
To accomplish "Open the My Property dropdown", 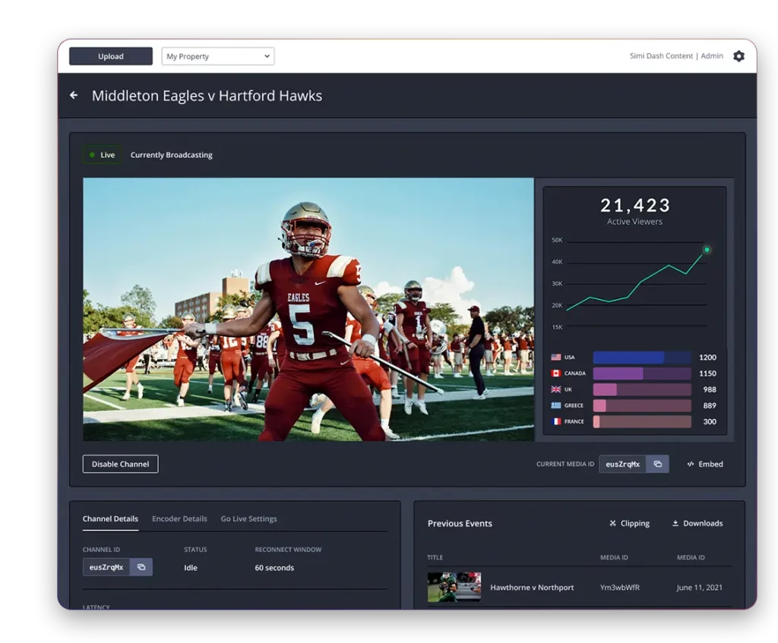I will [218, 56].
